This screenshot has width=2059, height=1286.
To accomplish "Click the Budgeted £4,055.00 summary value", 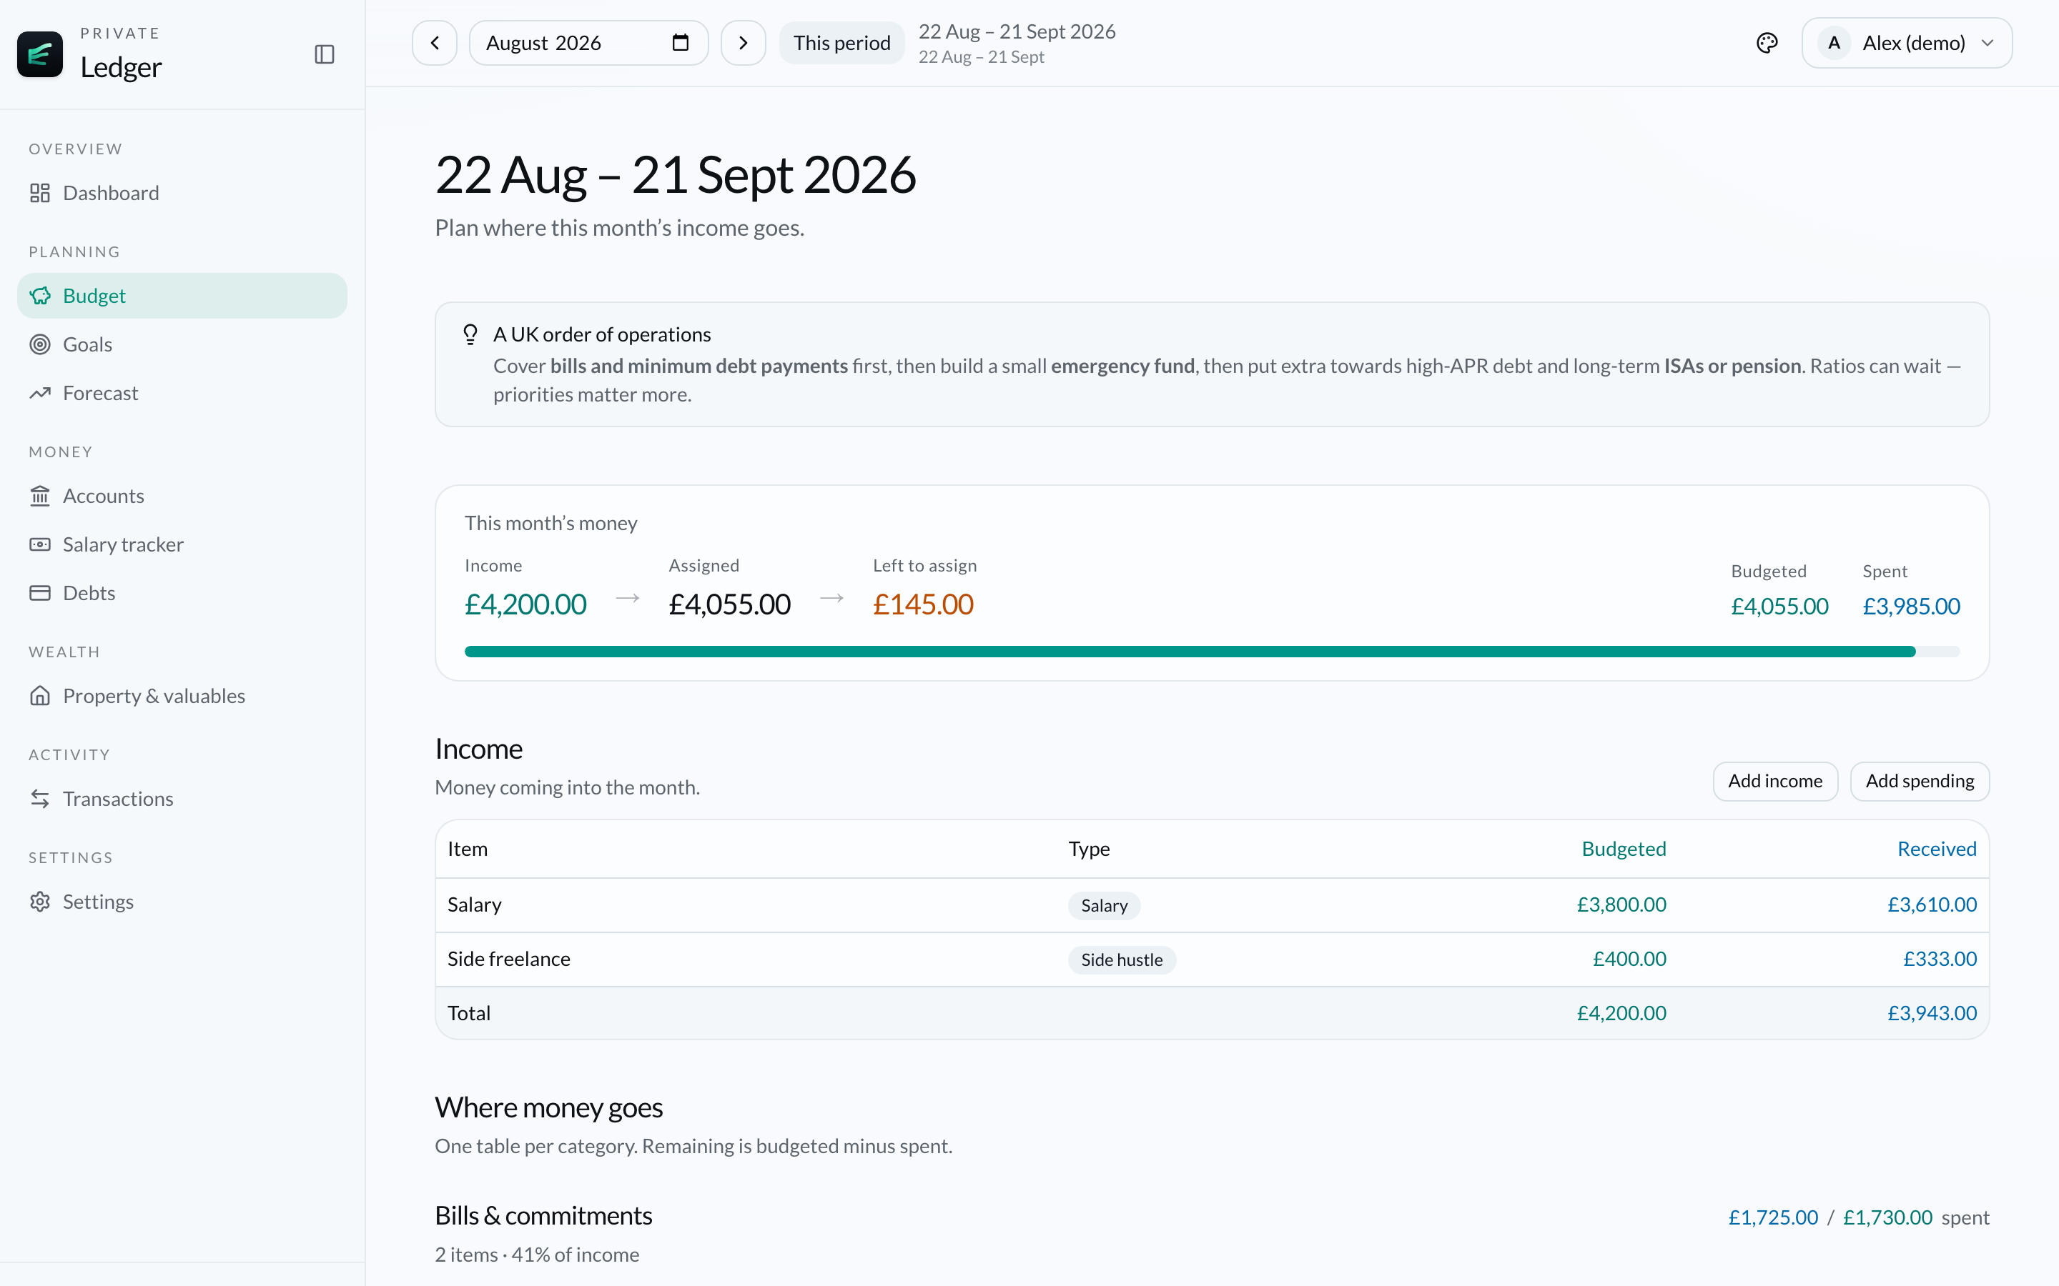I will click(x=1779, y=607).
